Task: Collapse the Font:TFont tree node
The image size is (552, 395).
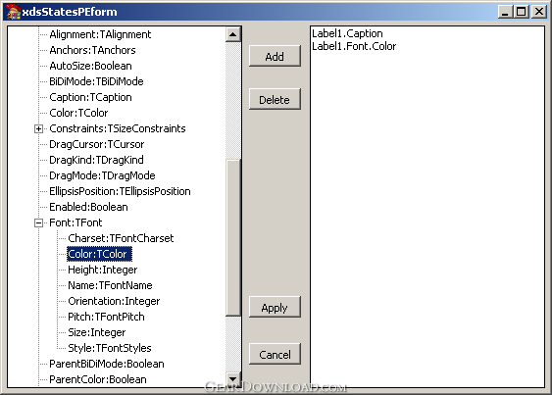Action: [x=38, y=222]
